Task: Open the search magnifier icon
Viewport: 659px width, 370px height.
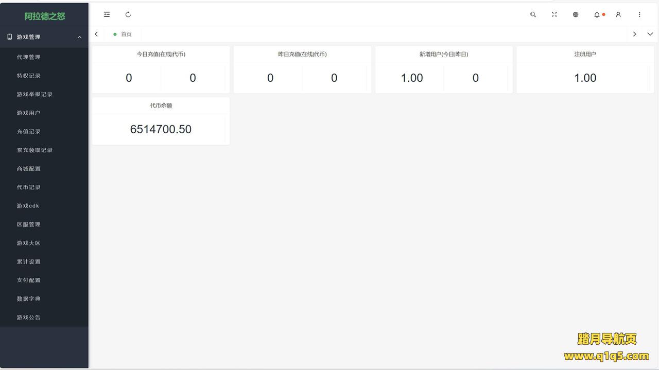Action: click(533, 14)
